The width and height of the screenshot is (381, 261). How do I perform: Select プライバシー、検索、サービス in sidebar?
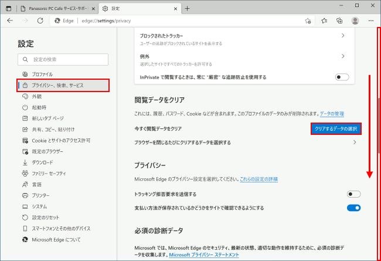coord(63,86)
